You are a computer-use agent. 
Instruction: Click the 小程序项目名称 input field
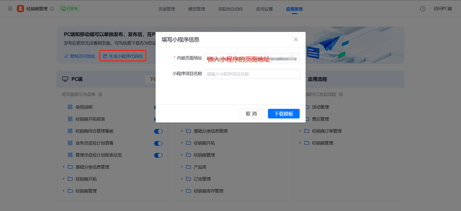click(251, 74)
